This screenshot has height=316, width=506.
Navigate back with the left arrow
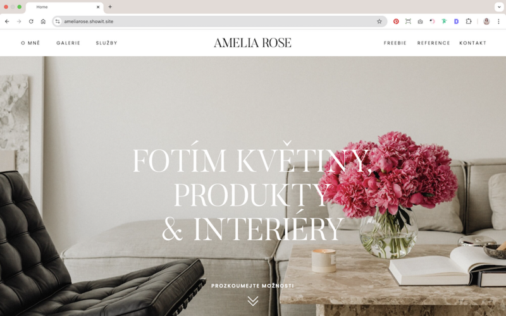7,21
